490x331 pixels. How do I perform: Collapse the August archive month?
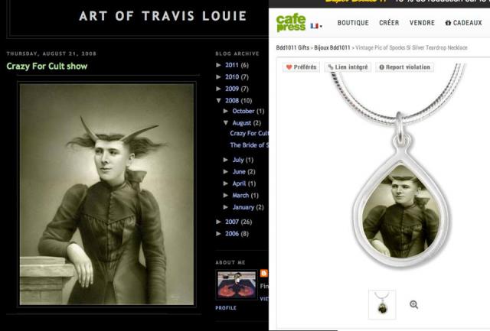(x=226, y=123)
